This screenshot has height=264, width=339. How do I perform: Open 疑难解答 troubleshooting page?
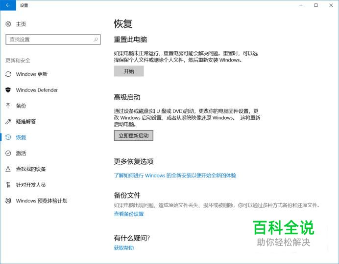(x=26, y=122)
